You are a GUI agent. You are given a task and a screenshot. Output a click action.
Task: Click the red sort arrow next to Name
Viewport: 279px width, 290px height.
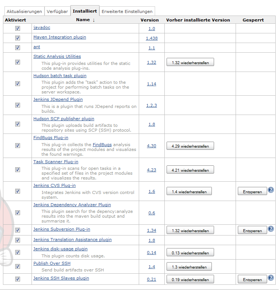coord(93,20)
